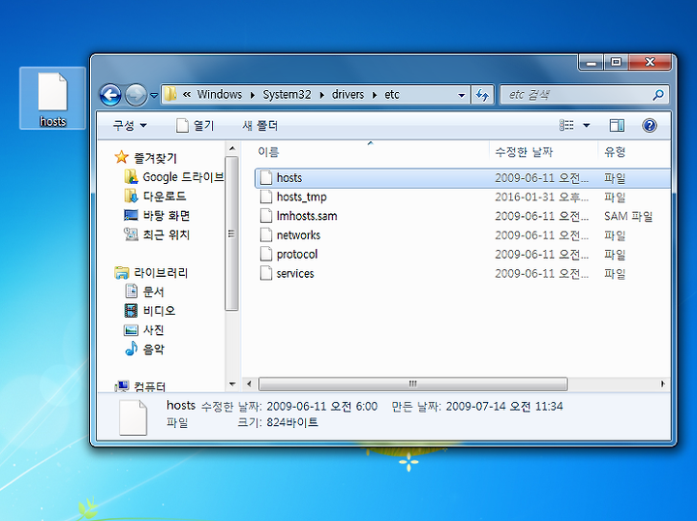Click the 열기 open button
Image resolution: width=697 pixels, height=521 pixels.
point(196,126)
